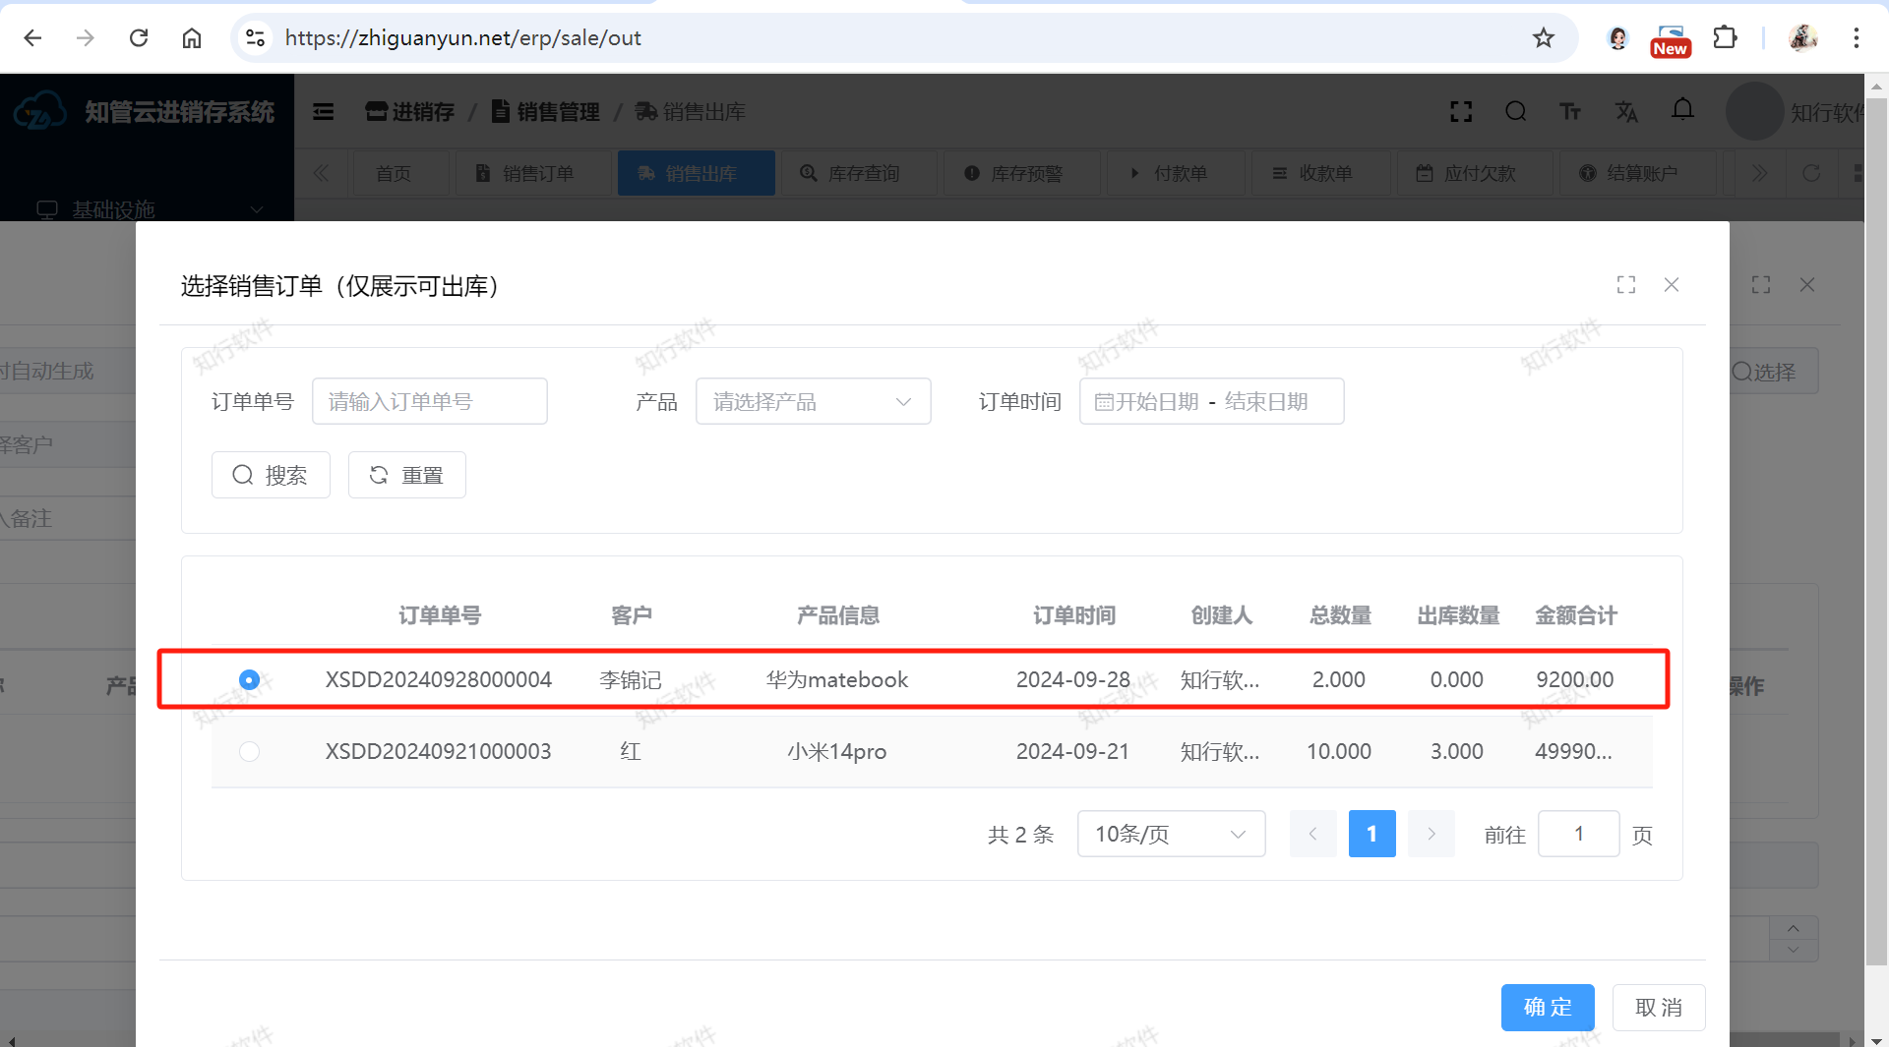Open the product selection dropdown
The width and height of the screenshot is (1889, 1047).
[x=813, y=402]
